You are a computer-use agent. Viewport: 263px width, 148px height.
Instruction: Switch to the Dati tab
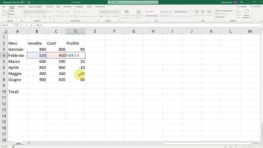click(58, 7)
